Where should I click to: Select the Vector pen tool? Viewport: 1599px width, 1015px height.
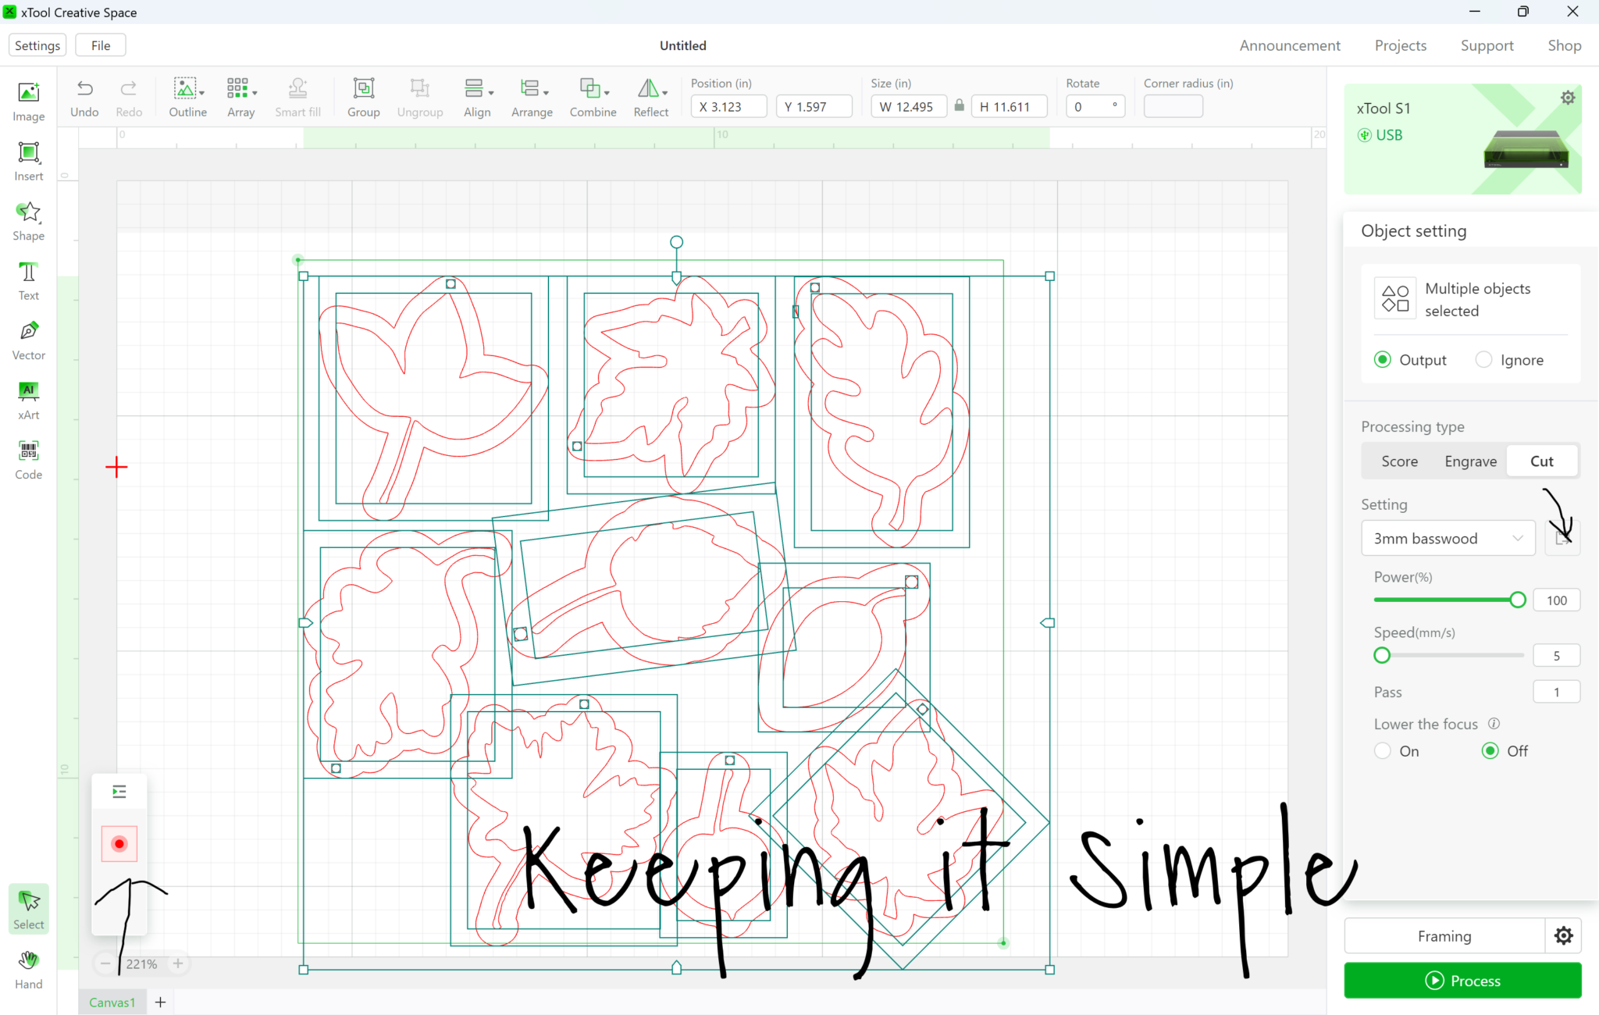pos(29,331)
